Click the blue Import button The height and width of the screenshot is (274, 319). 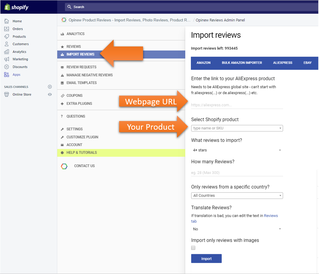pyautogui.click(x=206, y=258)
